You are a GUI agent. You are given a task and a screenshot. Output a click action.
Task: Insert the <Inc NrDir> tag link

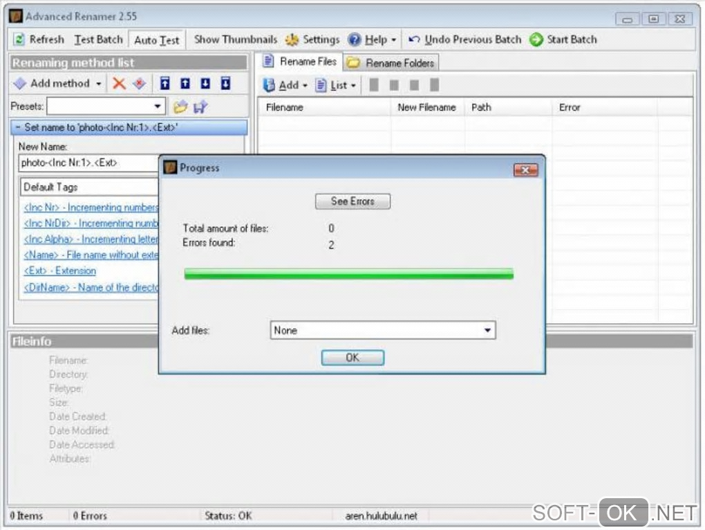91,223
